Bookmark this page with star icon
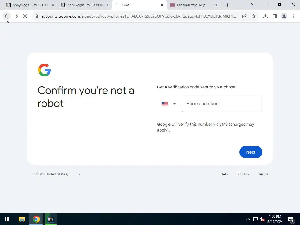The image size is (300, 225). (x=254, y=16)
